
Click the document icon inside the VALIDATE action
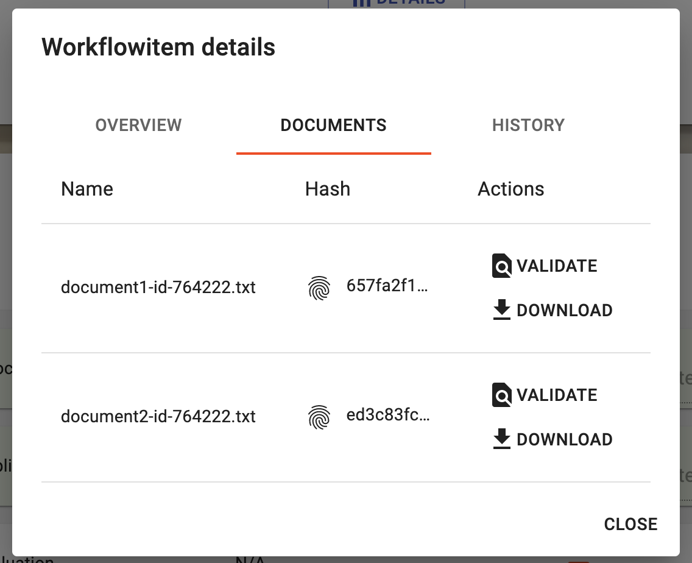[x=501, y=266]
